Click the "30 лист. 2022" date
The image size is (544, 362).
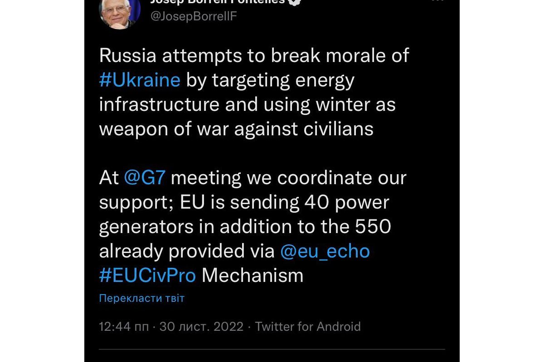click(202, 327)
